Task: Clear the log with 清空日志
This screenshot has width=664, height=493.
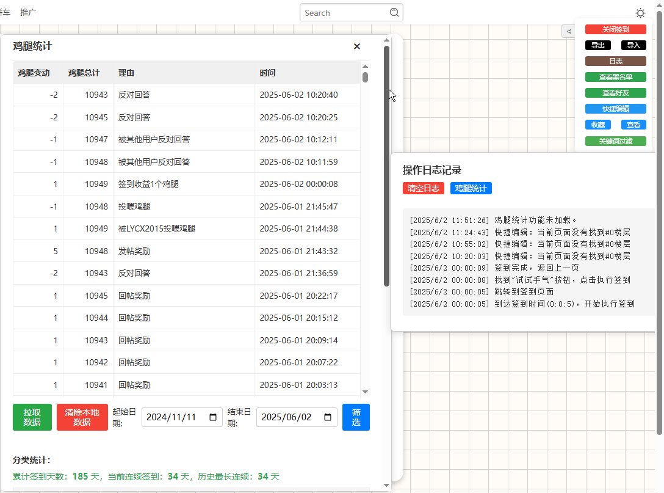Action: (424, 188)
